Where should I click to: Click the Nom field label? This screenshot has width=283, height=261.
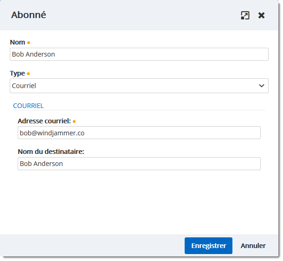[x=18, y=43]
